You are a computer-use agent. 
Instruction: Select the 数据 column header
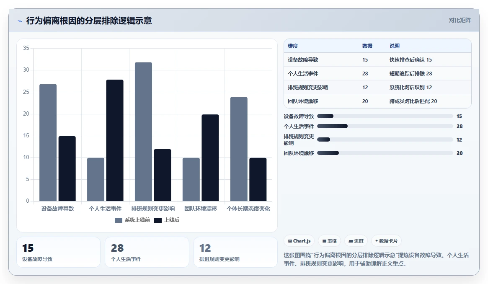click(367, 46)
